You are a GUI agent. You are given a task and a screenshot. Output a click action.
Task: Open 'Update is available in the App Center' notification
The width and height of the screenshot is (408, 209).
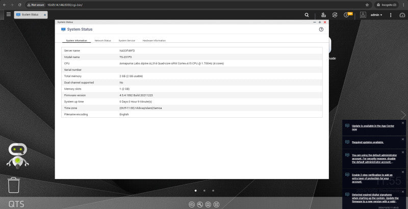[x=373, y=127]
